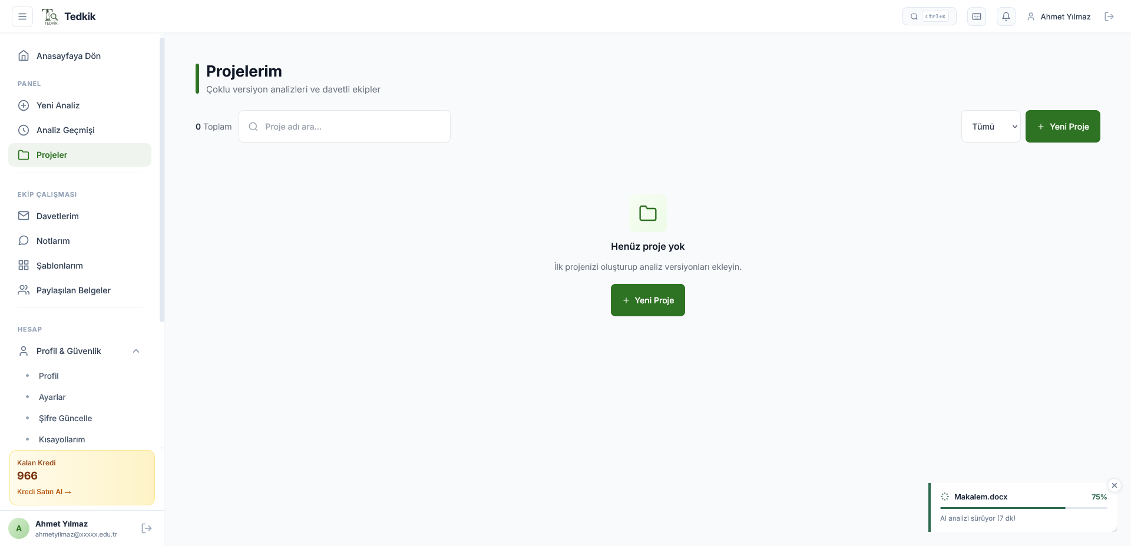
Task: Open the keyboard shortcuts icon
Action: pos(977,16)
